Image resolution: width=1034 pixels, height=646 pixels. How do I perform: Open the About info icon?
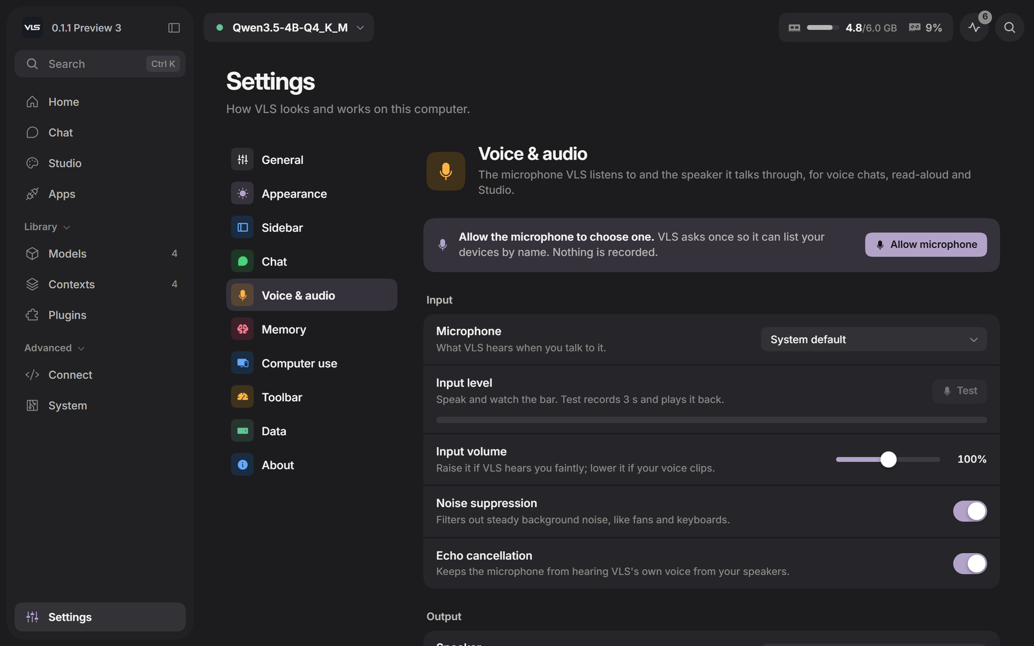coord(242,465)
